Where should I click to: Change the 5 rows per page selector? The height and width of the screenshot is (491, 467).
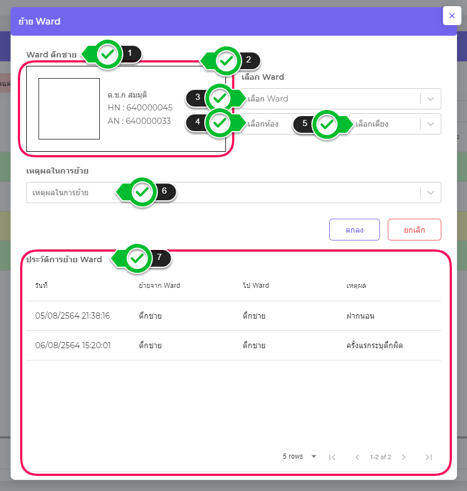pyautogui.click(x=299, y=456)
